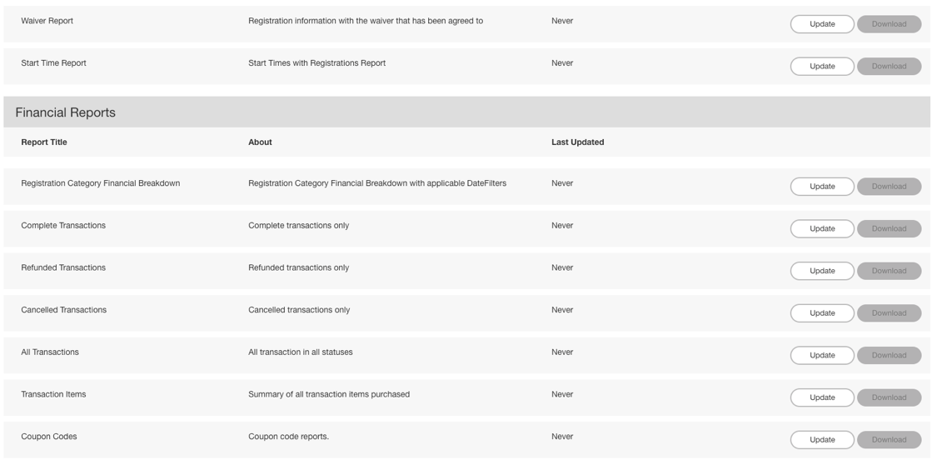Download the Coupon Codes report

click(889, 440)
